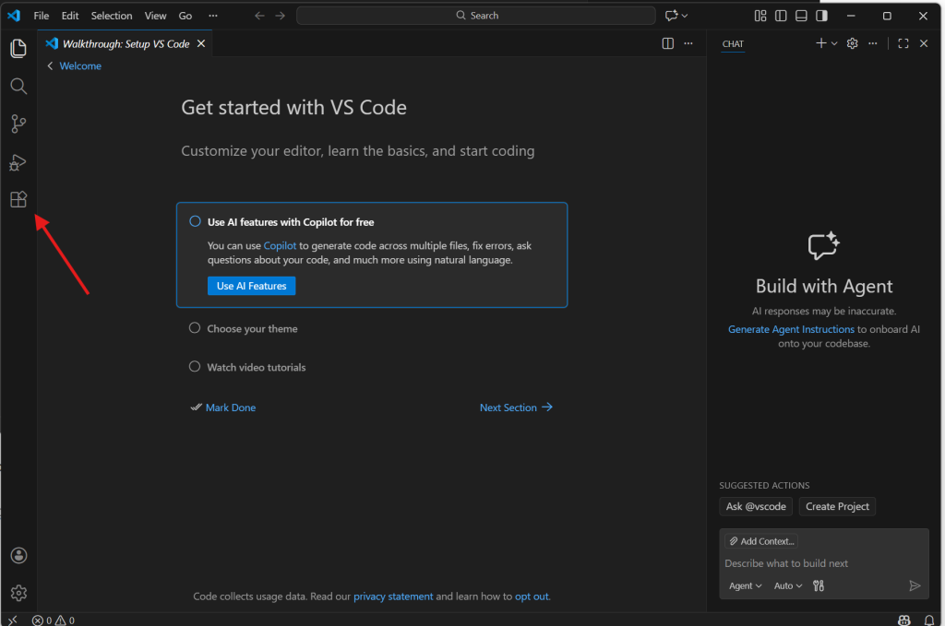Open the Extensions view
Viewport: 945px width, 626px height.
tap(18, 200)
